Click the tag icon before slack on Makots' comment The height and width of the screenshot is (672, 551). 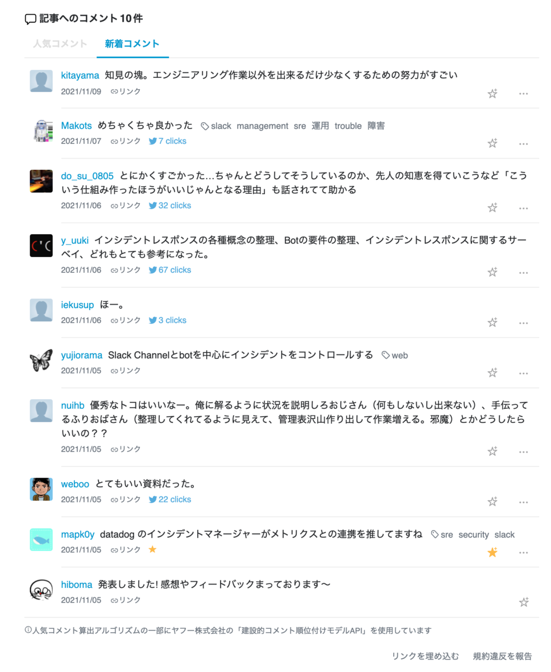point(203,126)
